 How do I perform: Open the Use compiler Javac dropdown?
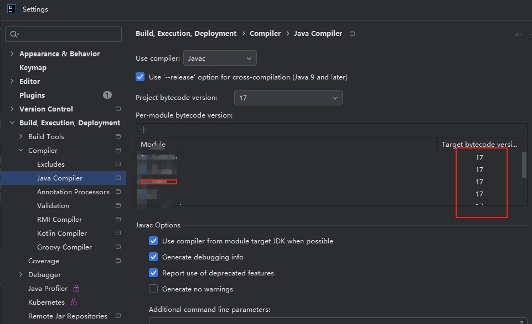[220, 58]
